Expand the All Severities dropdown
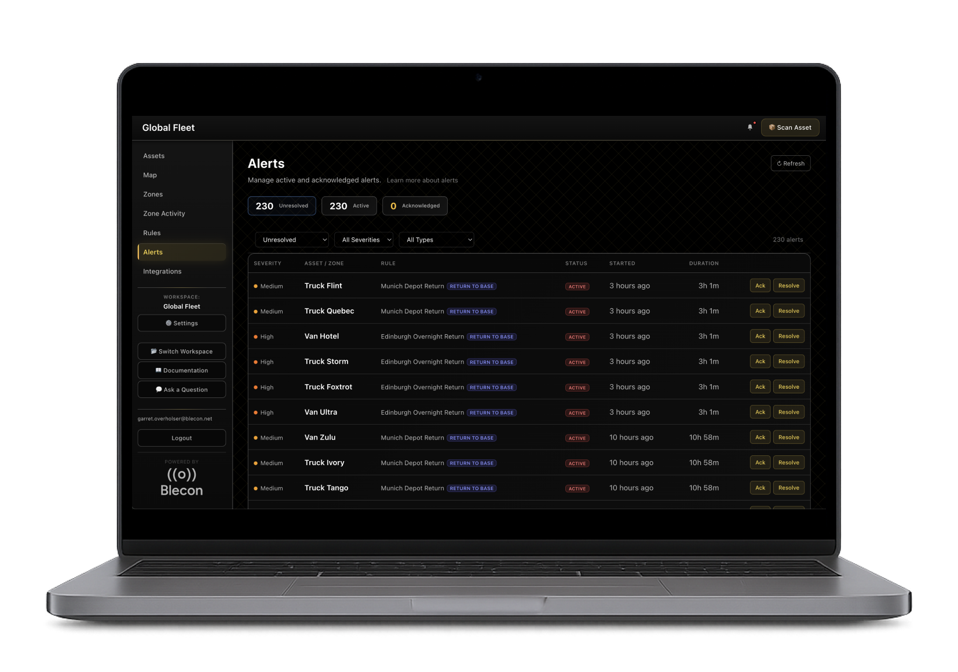The image size is (958, 672). (x=363, y=239)
